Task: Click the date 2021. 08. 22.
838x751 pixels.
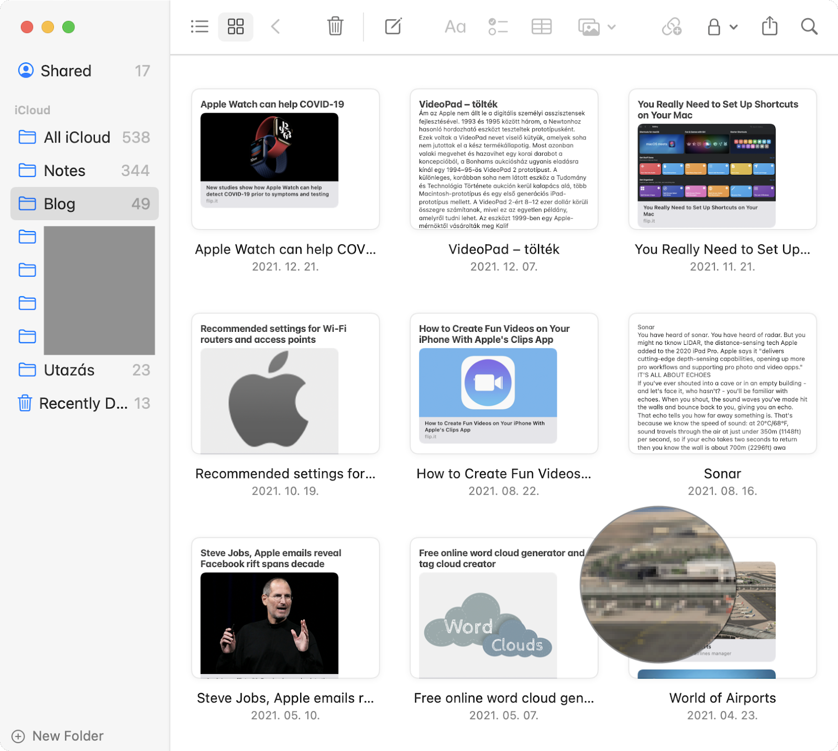Action: pos(504,491)
